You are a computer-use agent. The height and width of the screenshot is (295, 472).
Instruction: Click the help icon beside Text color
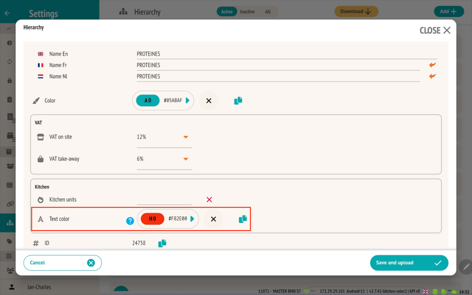(130, 221)
